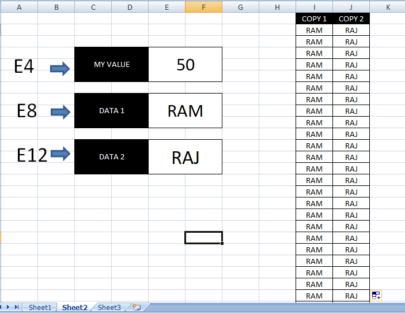Select column E header
Image resolution: width=405 pixels, height=313 pixels.
coord(167,8)
